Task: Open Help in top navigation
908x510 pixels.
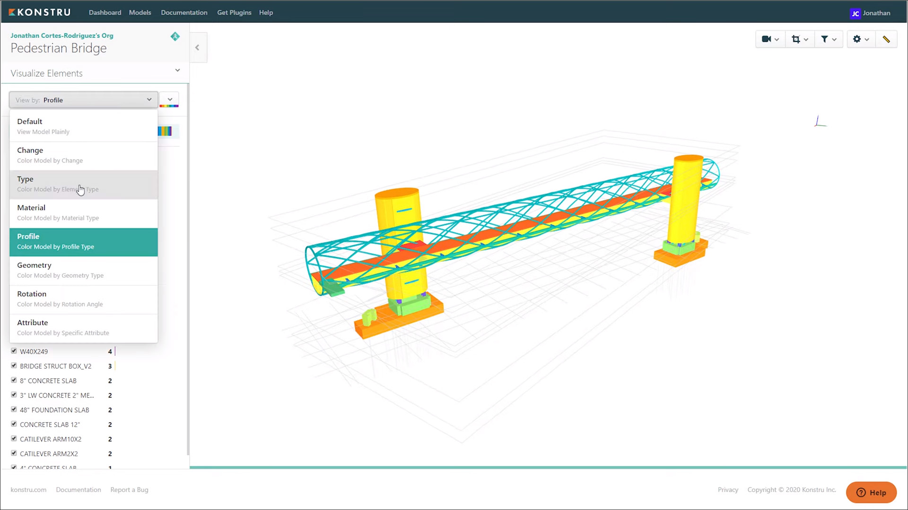Action: pyautogui.click(x=266, y=13)
